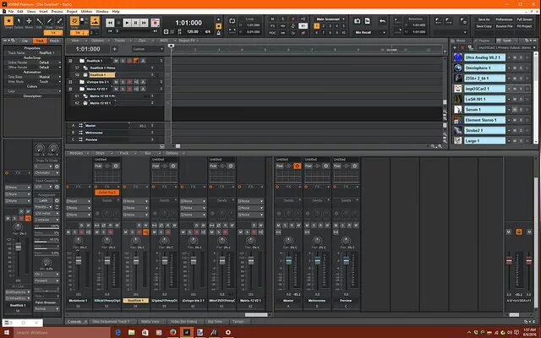Solo the RealStick 1 folder track

(x=123, y=61)
